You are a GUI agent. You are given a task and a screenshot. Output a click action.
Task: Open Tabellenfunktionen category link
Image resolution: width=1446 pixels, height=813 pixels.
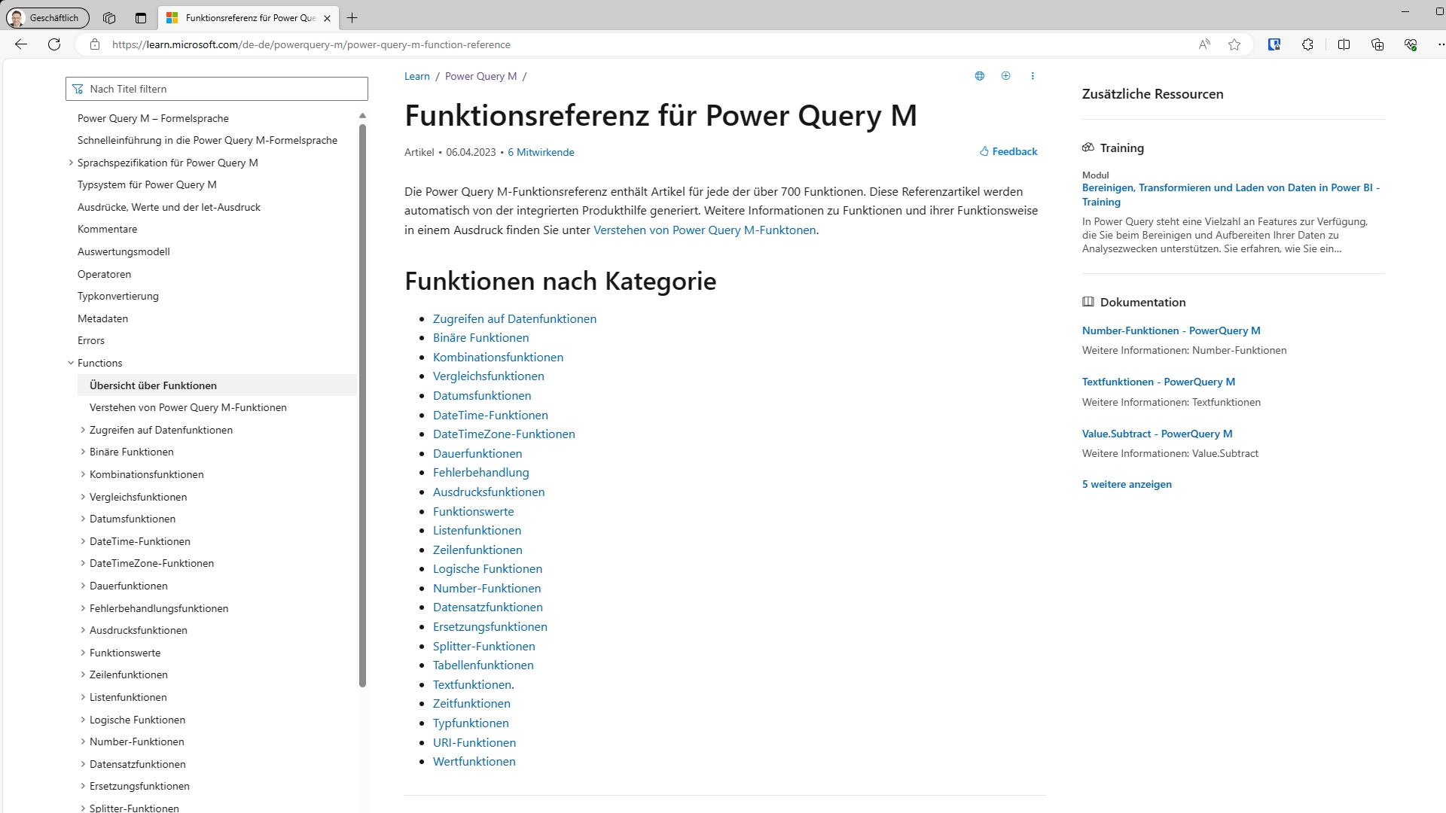coord(483,665)
